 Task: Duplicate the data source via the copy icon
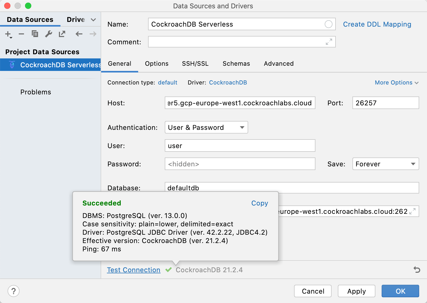pos(35,34)
